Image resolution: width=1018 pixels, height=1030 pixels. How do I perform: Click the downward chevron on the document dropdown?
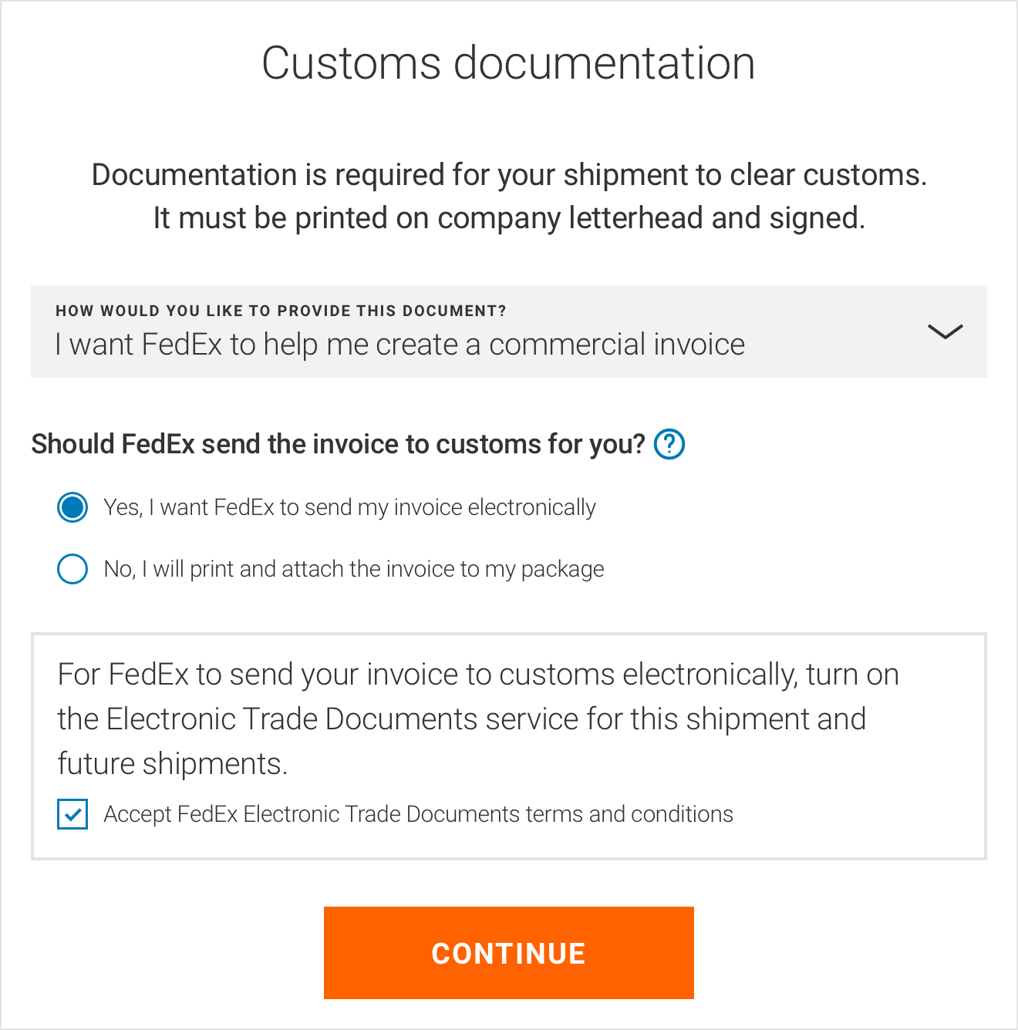click(x=946, y=332)
